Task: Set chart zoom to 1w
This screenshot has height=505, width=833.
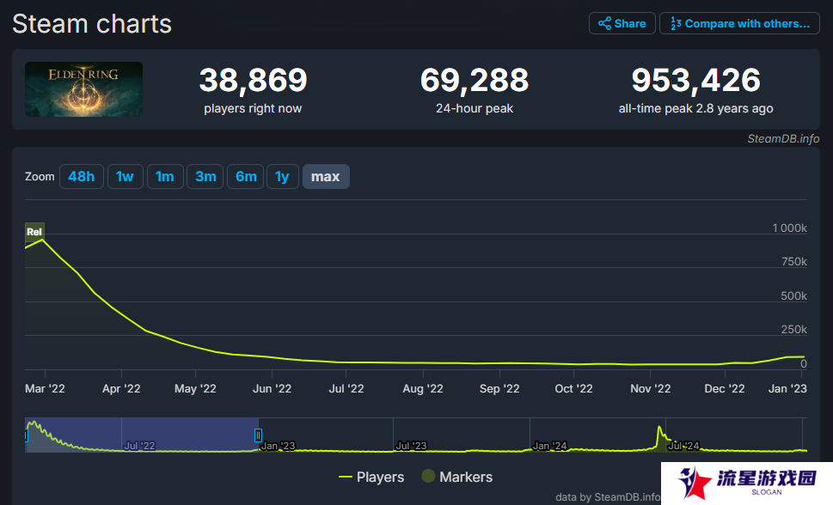Action: (x=125, y=176)
